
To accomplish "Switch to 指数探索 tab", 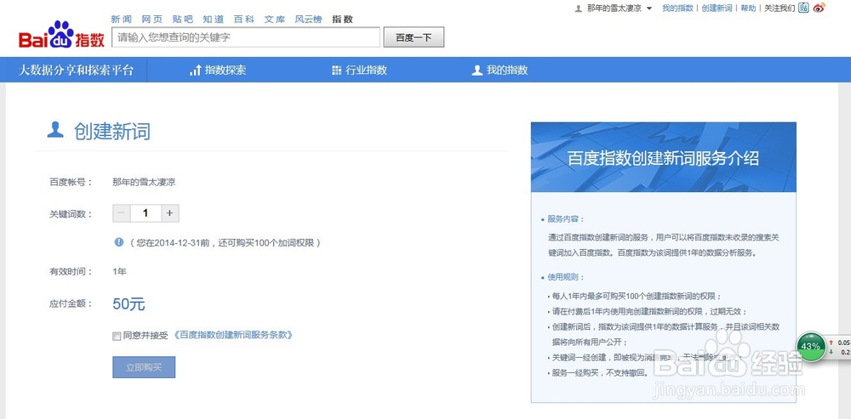I will [x=218, y=70].
